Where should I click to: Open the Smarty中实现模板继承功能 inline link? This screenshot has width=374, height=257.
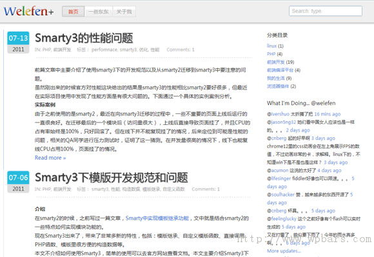click(157, 218)
